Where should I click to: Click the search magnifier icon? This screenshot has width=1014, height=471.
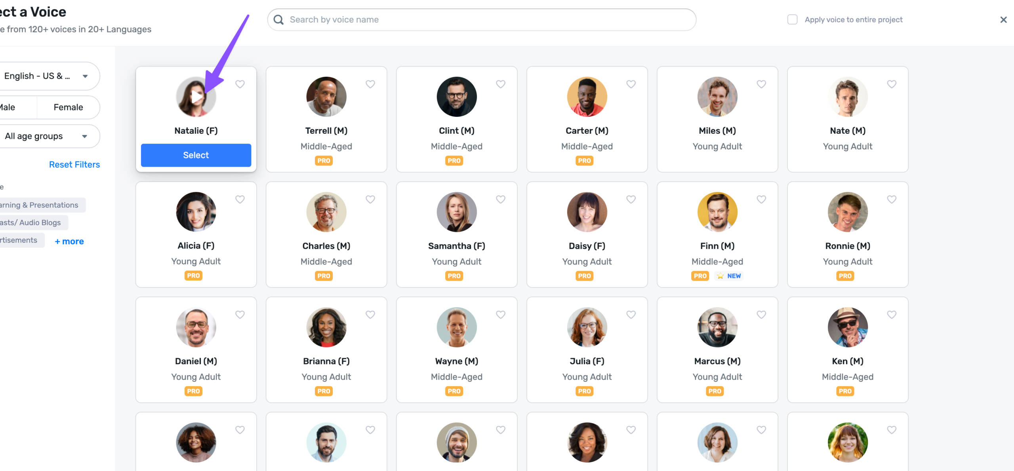pyautogui.click(x=279, y=20)
